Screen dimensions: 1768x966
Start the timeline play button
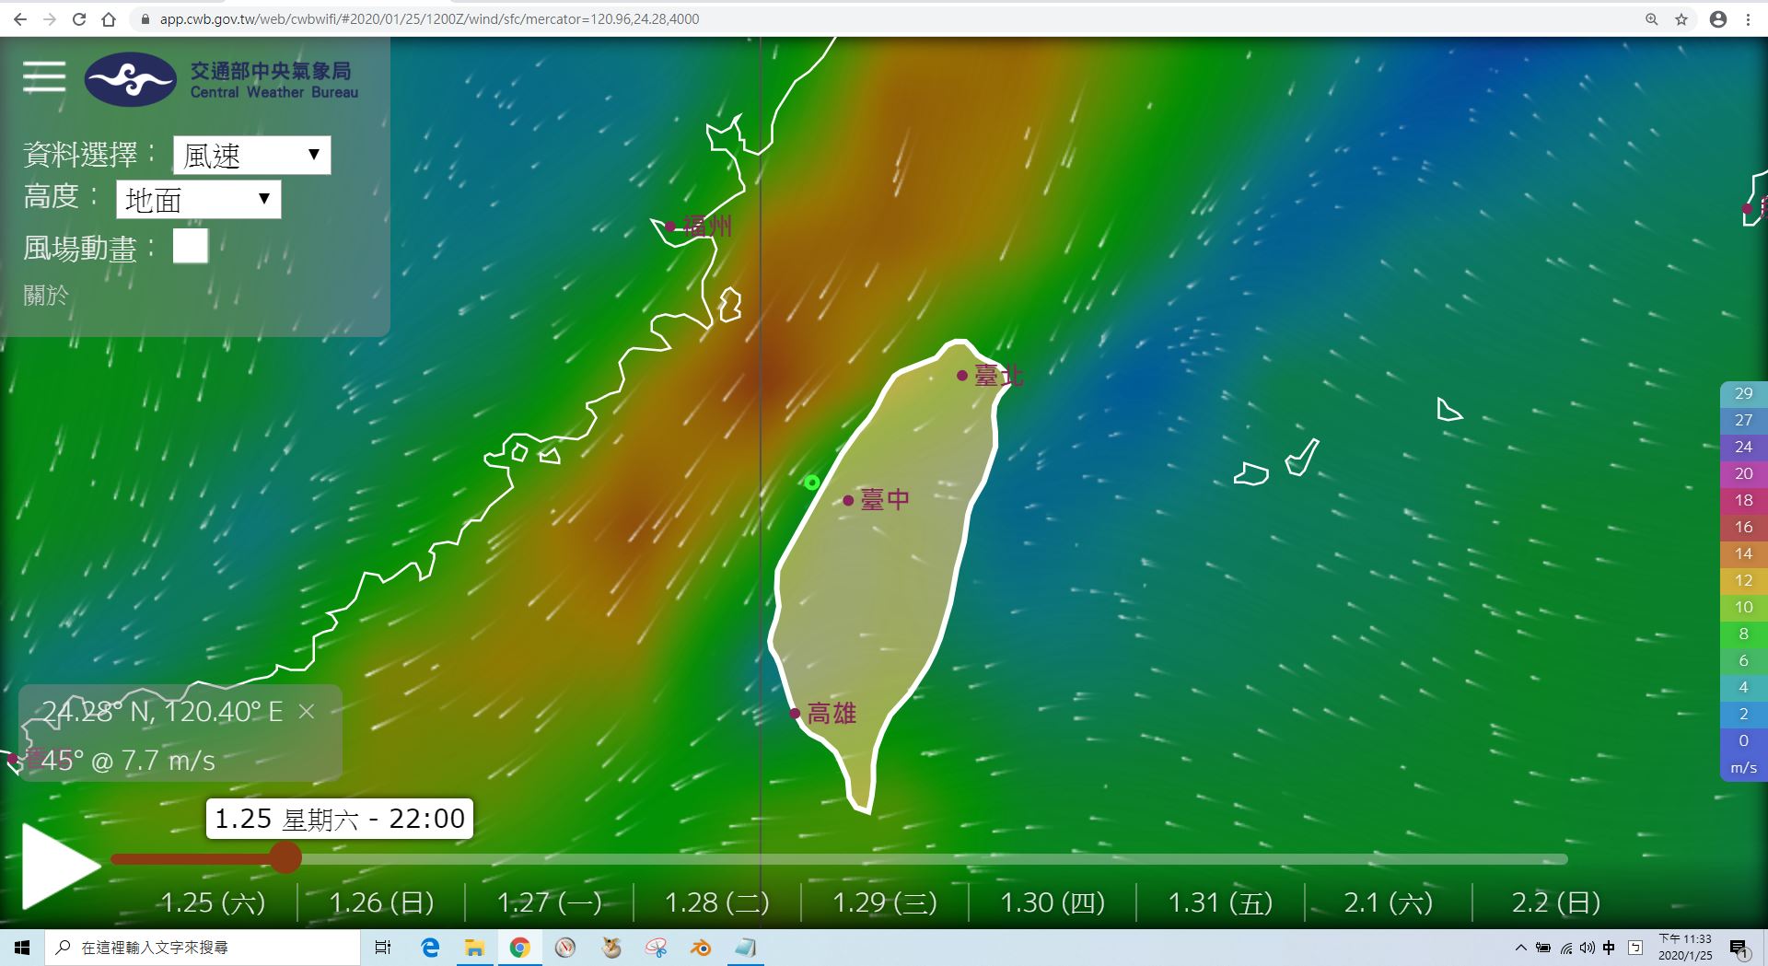61,866
